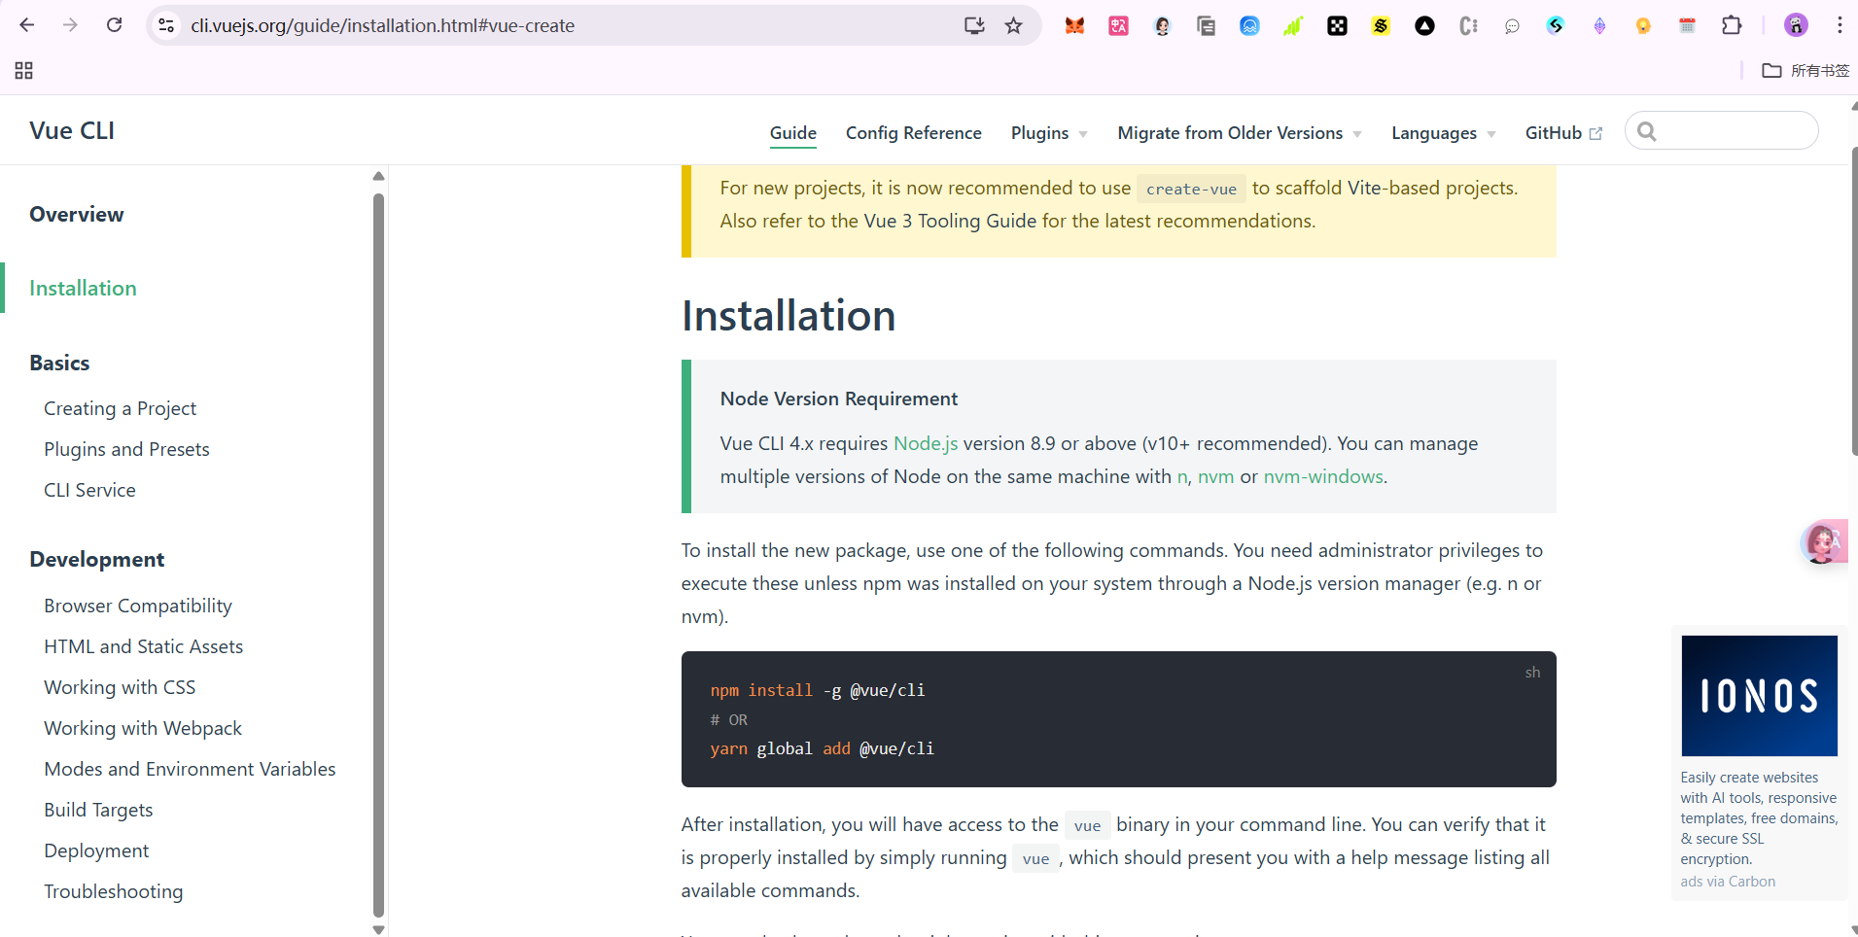Open the stacked documents copy extension
1858x937 pixels.
pyautogui.click(x=1206, y=25)
